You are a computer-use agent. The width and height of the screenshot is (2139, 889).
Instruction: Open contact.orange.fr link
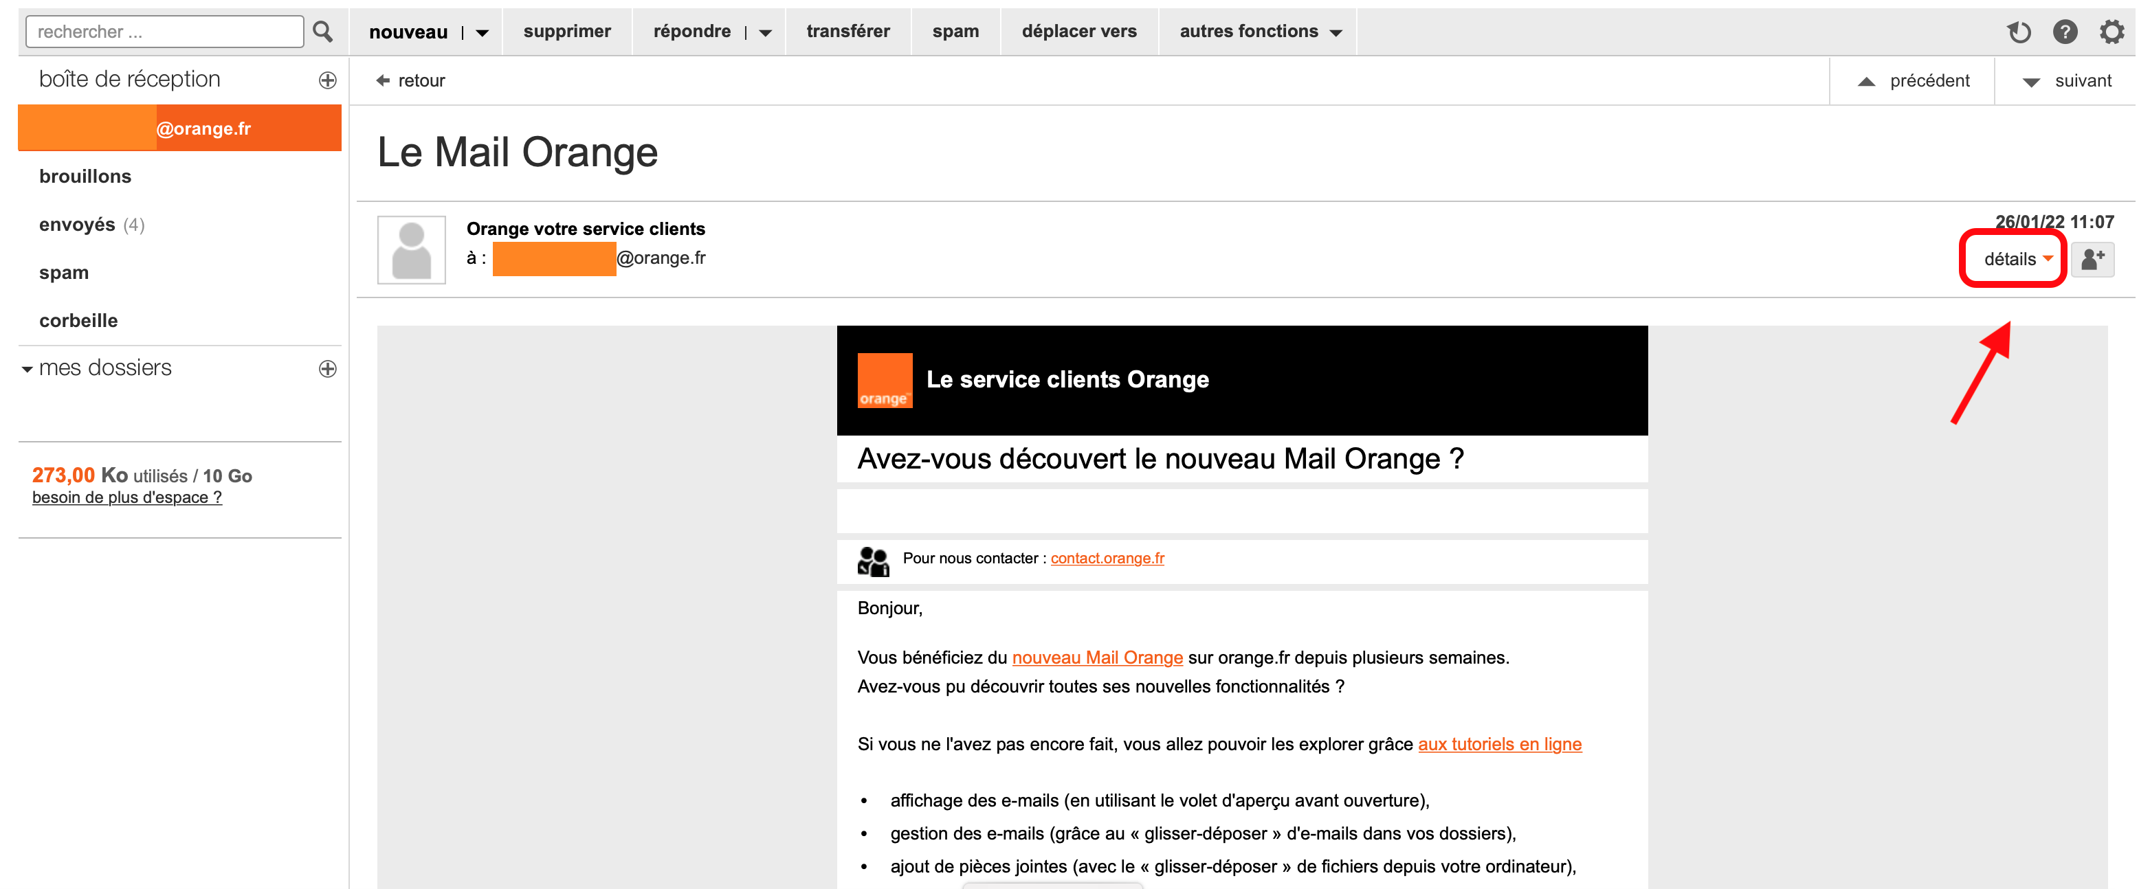pos(1107,558)
